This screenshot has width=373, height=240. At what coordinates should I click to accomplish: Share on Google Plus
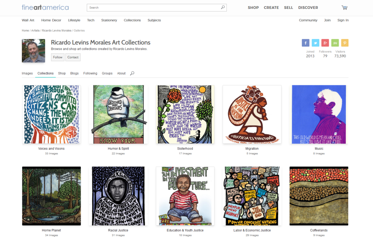(325, 43)
